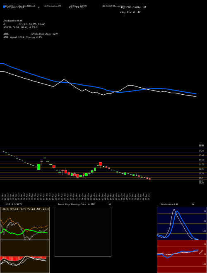Click the large red candlestick at December peak
Image resolution: width=207 pixels, height=273 pixels.
(101, 164)
